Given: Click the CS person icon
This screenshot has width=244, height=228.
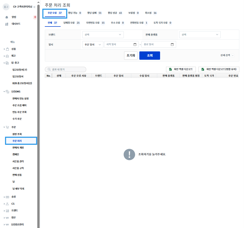Looking at the screenshot, I should click(x=7, y=204).
